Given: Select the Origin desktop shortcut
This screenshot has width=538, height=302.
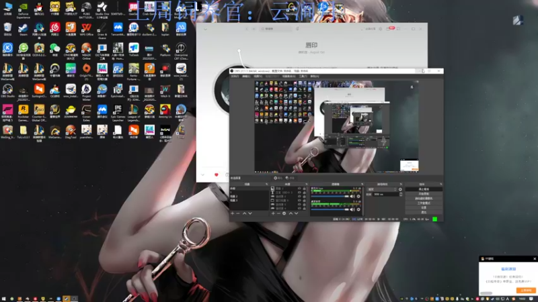Looking at the screenshot, I should [x=87, y=71].
